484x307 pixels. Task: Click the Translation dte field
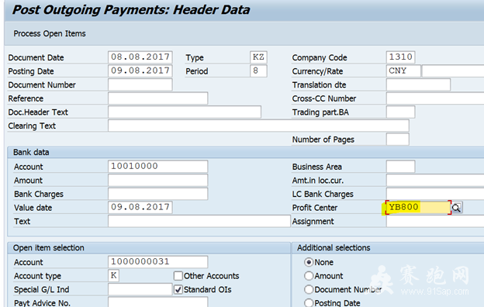(418, 85)
